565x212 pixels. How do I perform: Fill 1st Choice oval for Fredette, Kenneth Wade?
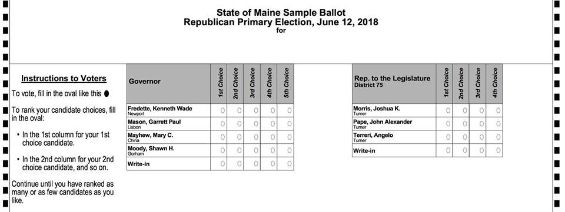[222, 110]
